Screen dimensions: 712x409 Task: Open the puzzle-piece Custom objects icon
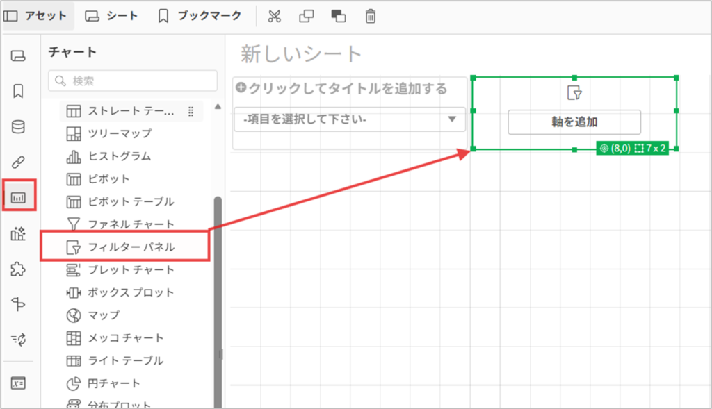tap(19, 269)
